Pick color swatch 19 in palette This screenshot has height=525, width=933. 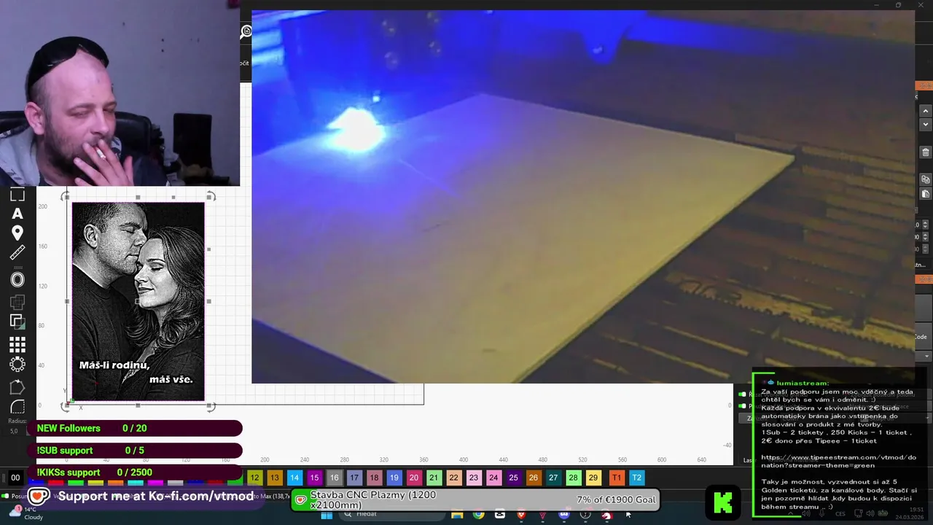coord(394,478)
